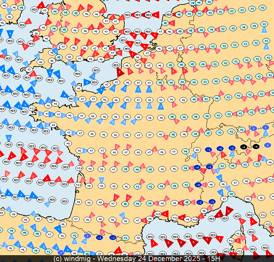
Task: Click the +1 marker right of Pyrenees -1 markers
Action: [125, 238]
